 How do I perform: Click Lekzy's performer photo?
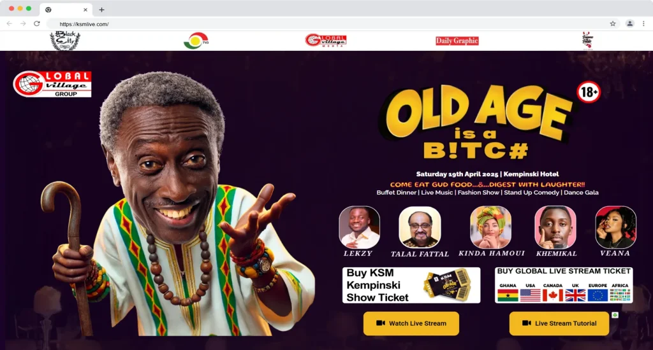pyautogui.click(x=359, y=227)
